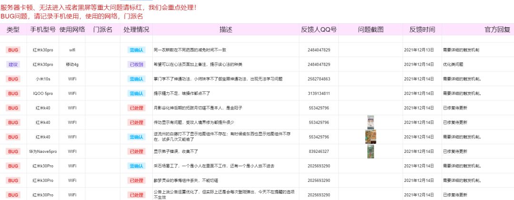The height and width of the screenshot is (200, 514).
Task: Click the 已处理 tag in the 月影谷化神后期 row
Action: (x=137, y=108)
